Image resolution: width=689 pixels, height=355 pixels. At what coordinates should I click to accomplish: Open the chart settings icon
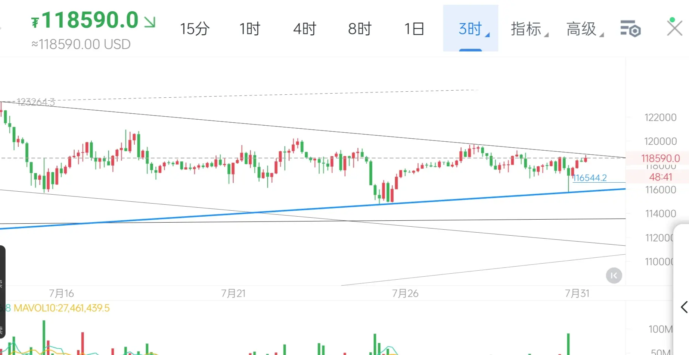630,29
